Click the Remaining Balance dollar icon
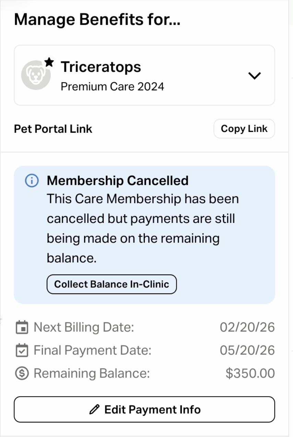 (x=22, y=373)
